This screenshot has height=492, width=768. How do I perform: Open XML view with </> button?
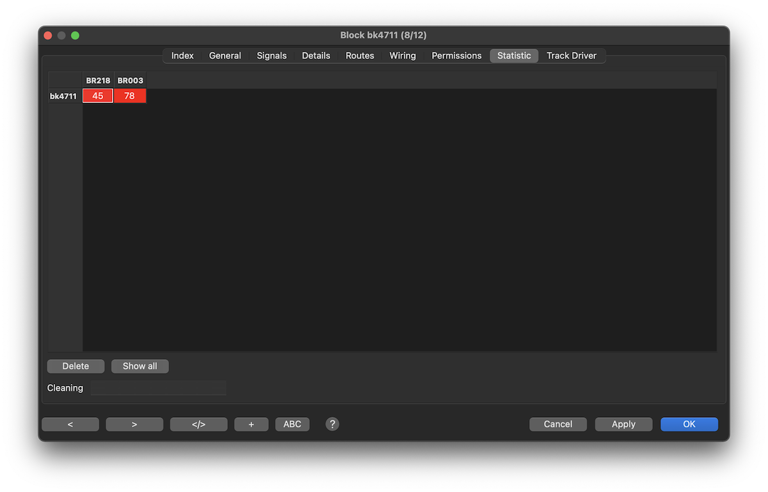[x=198, y=424]
